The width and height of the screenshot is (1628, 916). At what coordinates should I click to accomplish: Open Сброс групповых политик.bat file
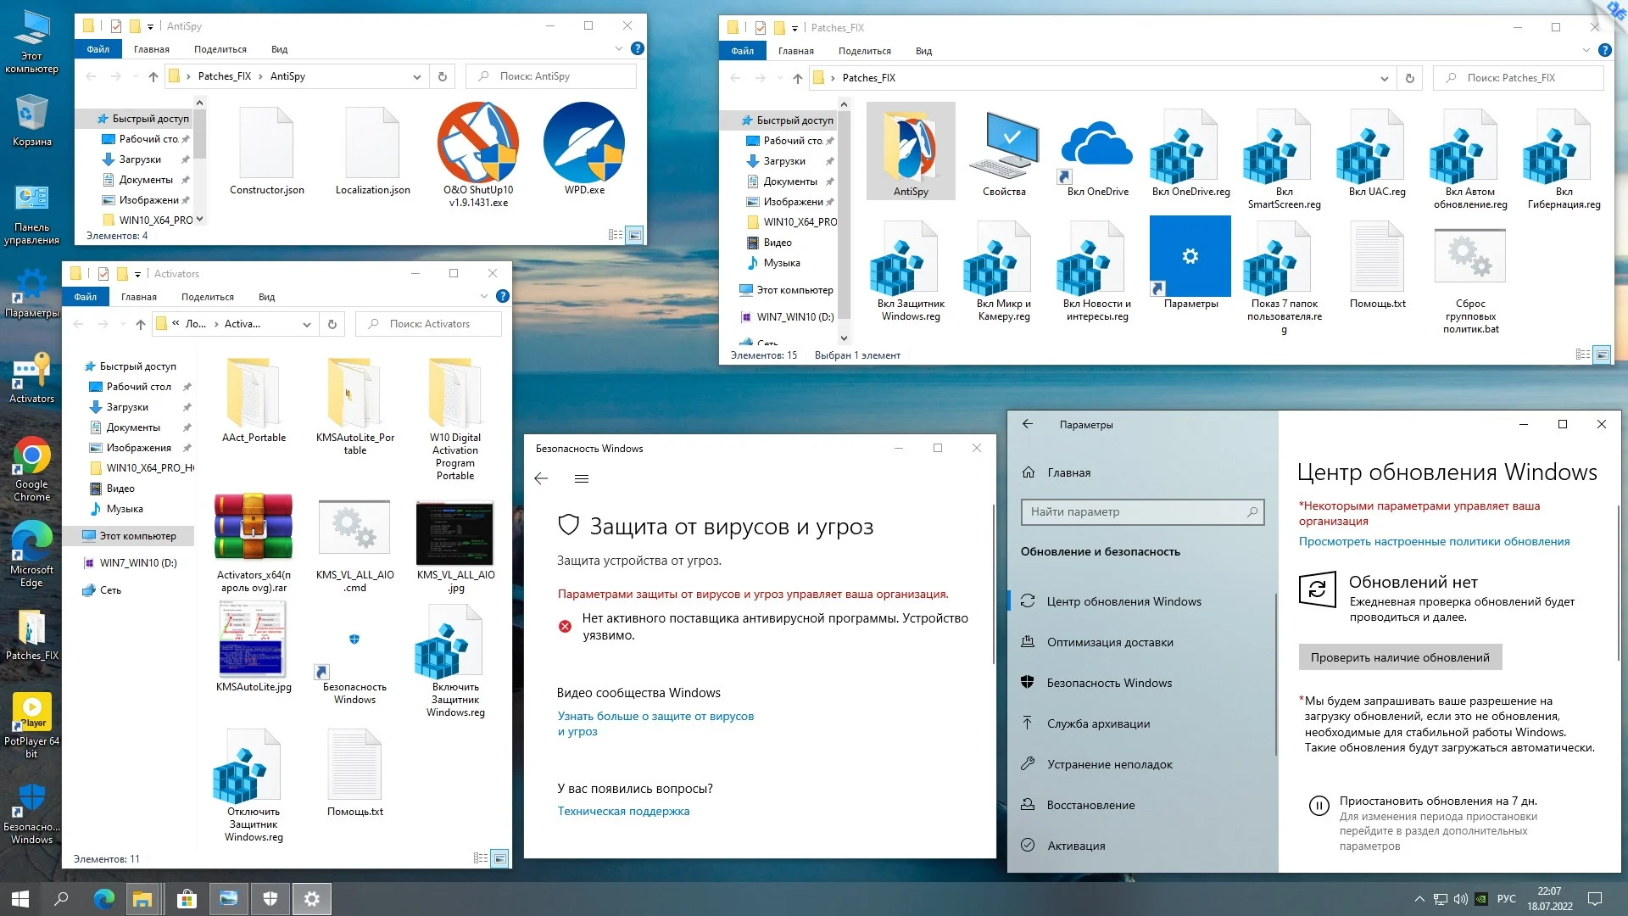coord(1469,256)
